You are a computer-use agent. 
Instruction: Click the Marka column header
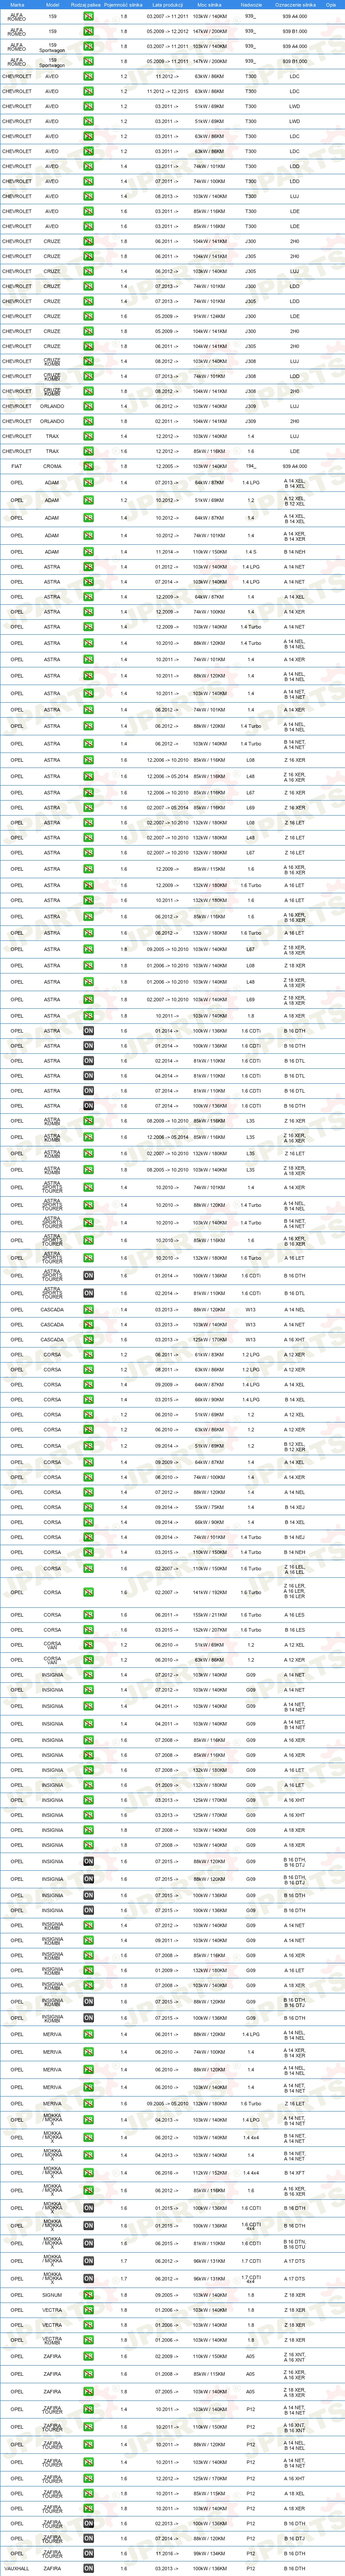tap(17, 4)
